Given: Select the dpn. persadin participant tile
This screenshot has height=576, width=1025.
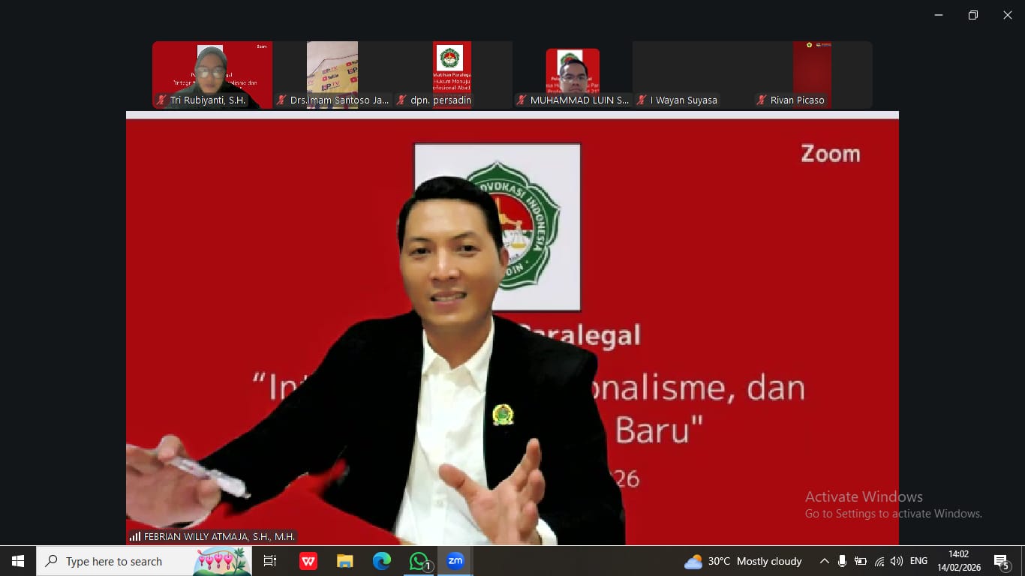Looking at the screenshot, I should (452, 75).
